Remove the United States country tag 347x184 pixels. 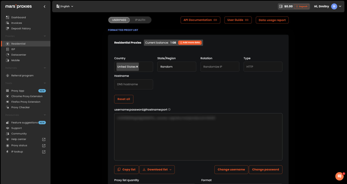tap(137, 67)
